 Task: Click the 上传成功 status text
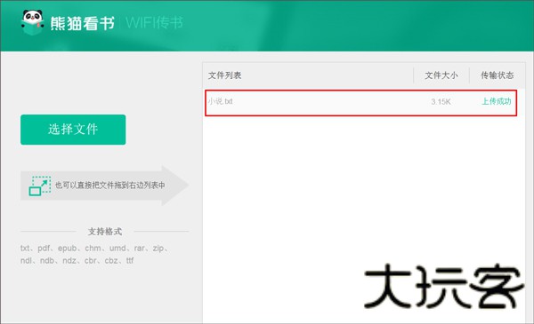(497, 101)
